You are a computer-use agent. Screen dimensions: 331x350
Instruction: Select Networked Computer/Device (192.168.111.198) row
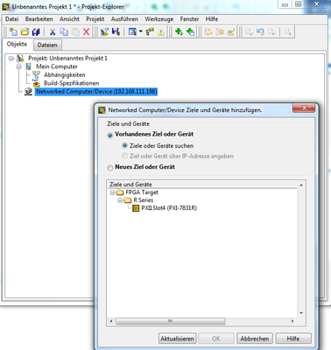(x=96, y=92)
